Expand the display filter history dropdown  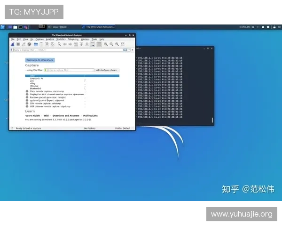point(129,50)
